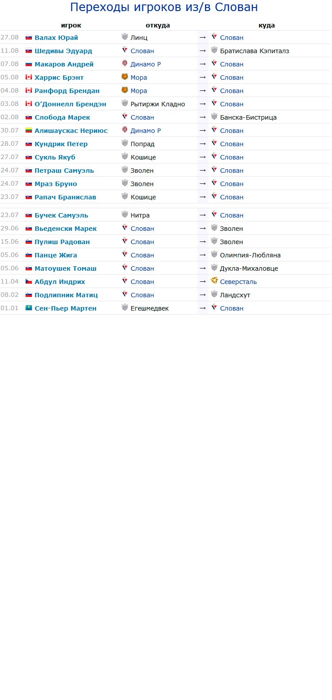The width and height of the screenshot is (332, 700).
Task: Click the Czech flag beside Абдул Индрих
Action: tap(29, 281)
